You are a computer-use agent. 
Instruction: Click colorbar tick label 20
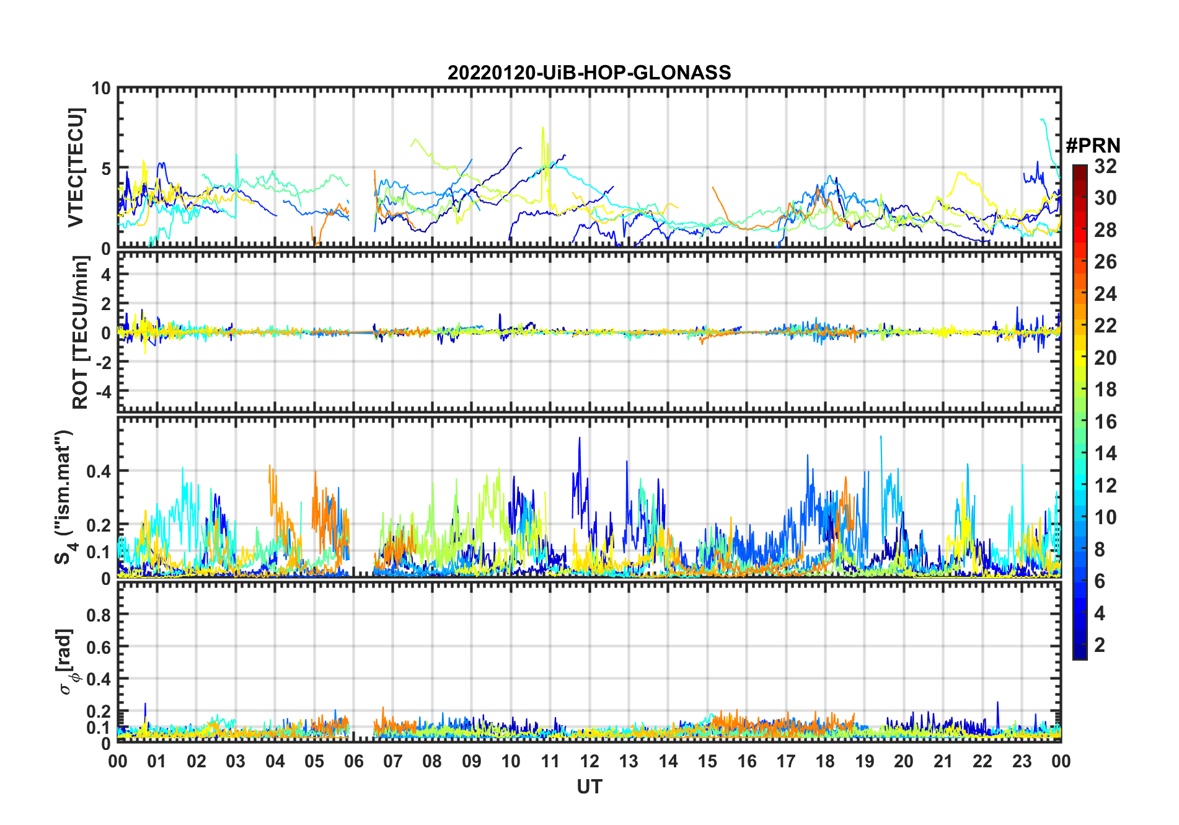1105,358
